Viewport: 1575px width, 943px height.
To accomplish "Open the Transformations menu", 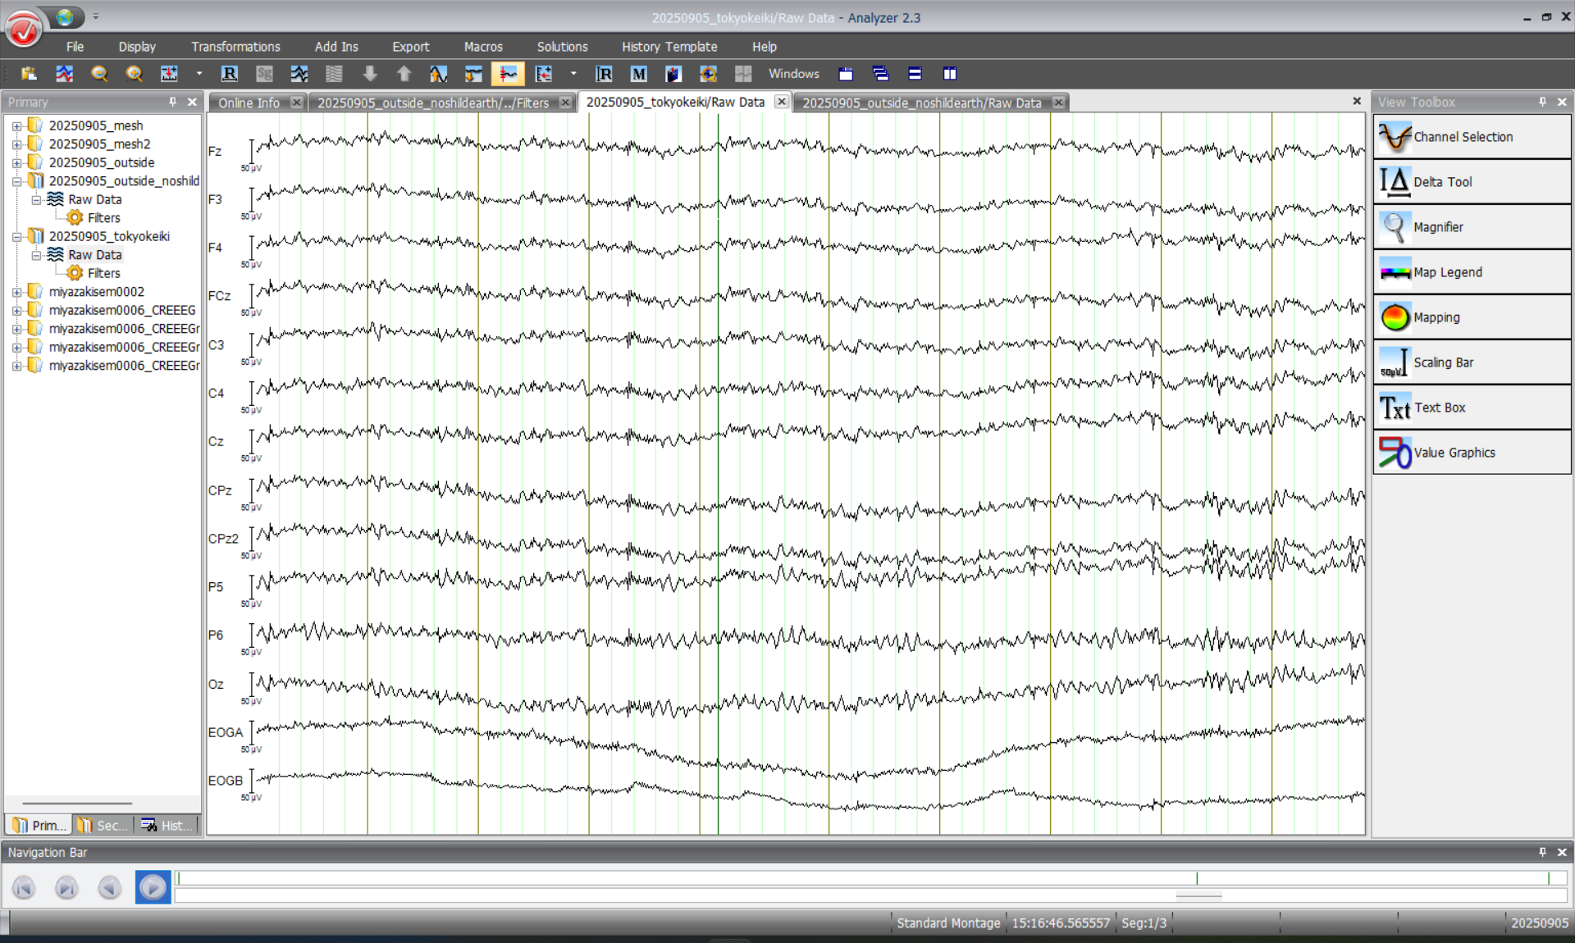I will coord(235,47).
